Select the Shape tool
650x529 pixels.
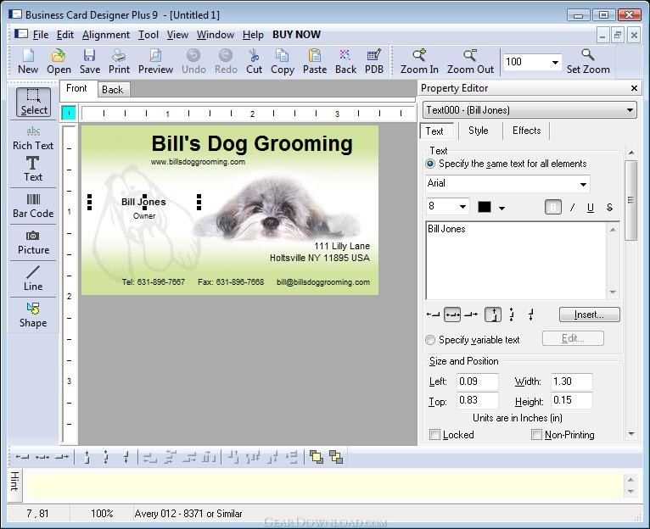[x=33, y=315]
